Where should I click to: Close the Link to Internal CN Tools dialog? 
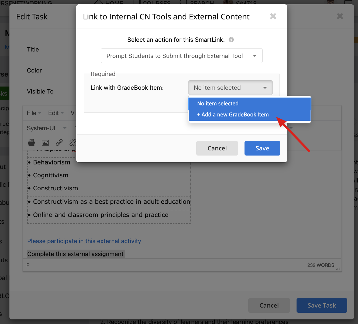tap(273, 16)
